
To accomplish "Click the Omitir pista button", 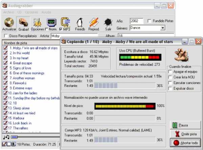I will [185, 134].
